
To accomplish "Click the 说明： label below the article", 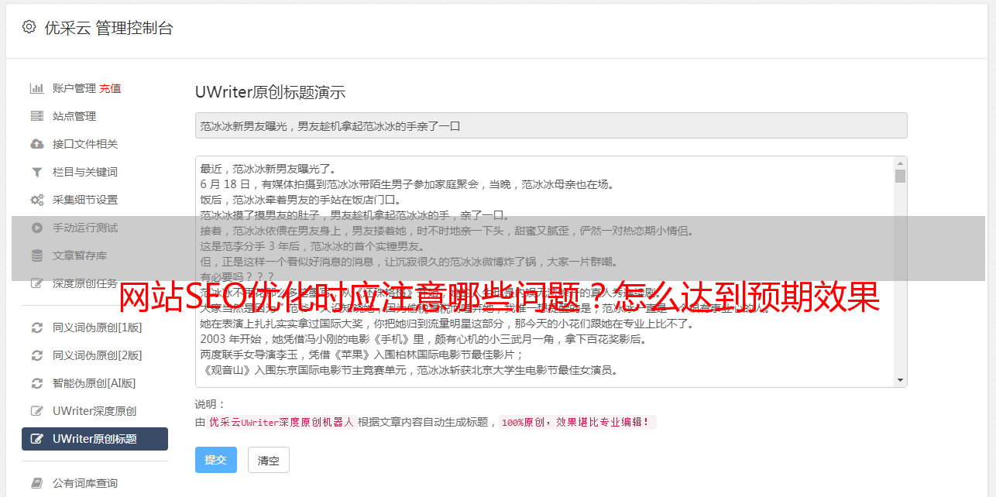I will click(210, 404).
